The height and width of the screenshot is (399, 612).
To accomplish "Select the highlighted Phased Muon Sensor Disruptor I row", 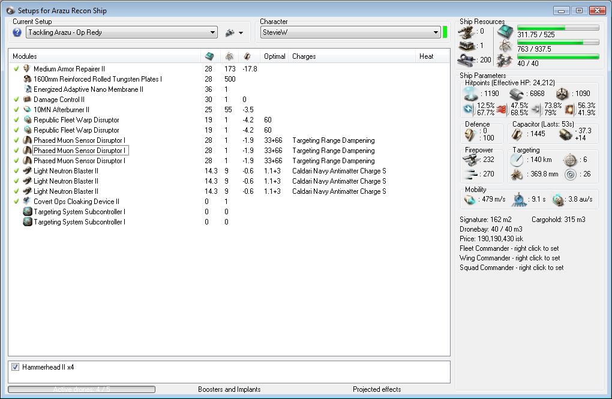I will pos(229,151).
